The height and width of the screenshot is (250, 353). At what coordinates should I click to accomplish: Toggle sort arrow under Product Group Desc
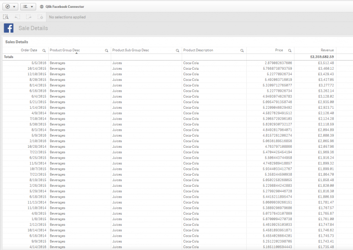pyautogui.click(x=77, y=53)
